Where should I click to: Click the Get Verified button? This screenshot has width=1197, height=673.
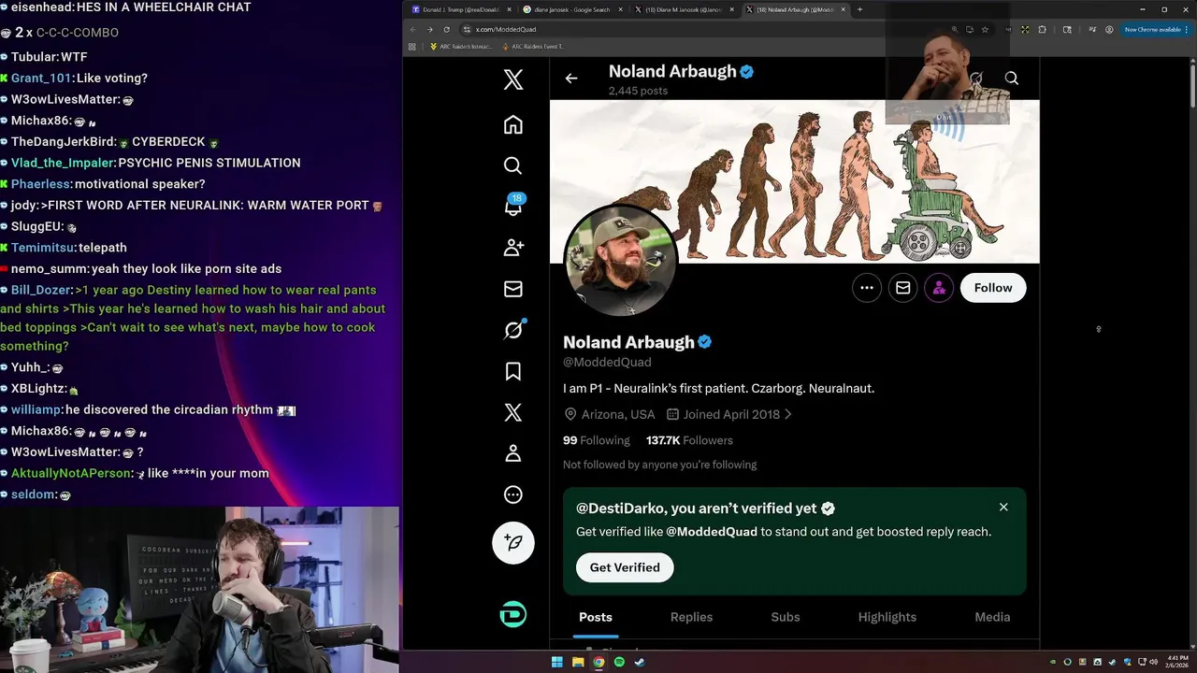point(625,567)
